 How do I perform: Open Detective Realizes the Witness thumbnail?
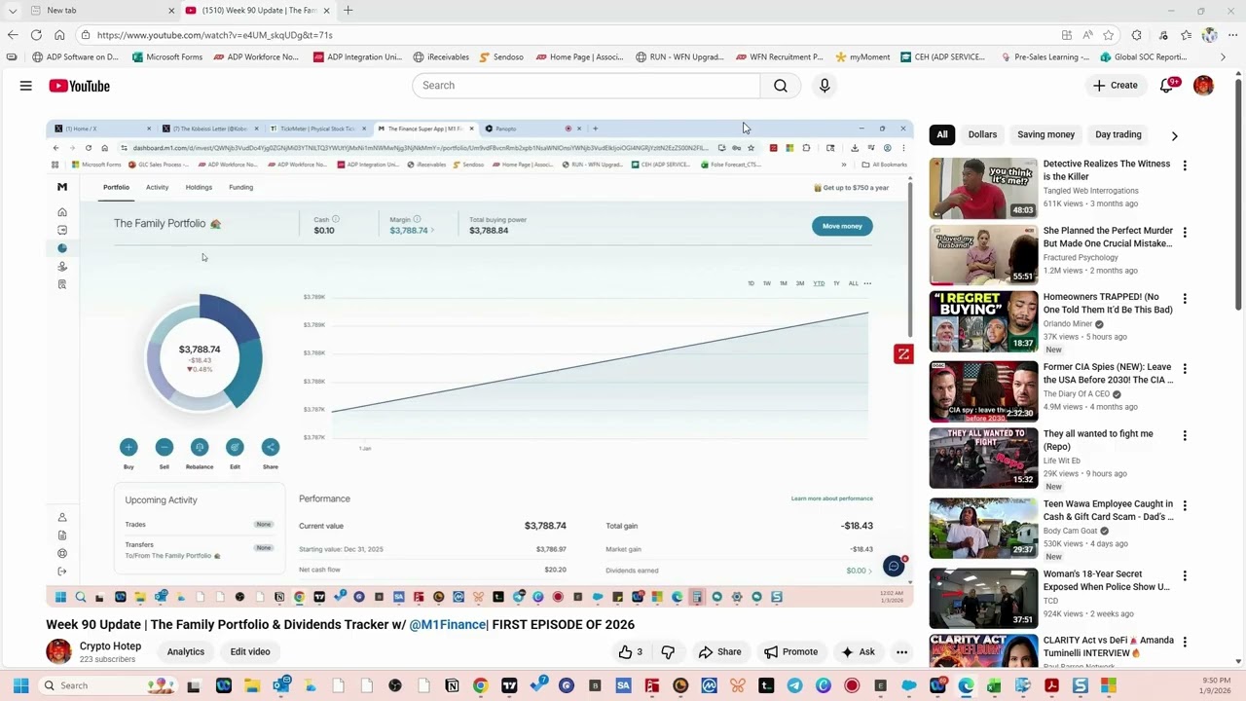click(983, 188)
